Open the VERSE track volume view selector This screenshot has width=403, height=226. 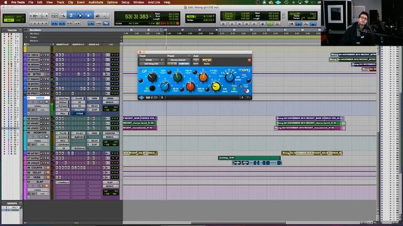38,106
